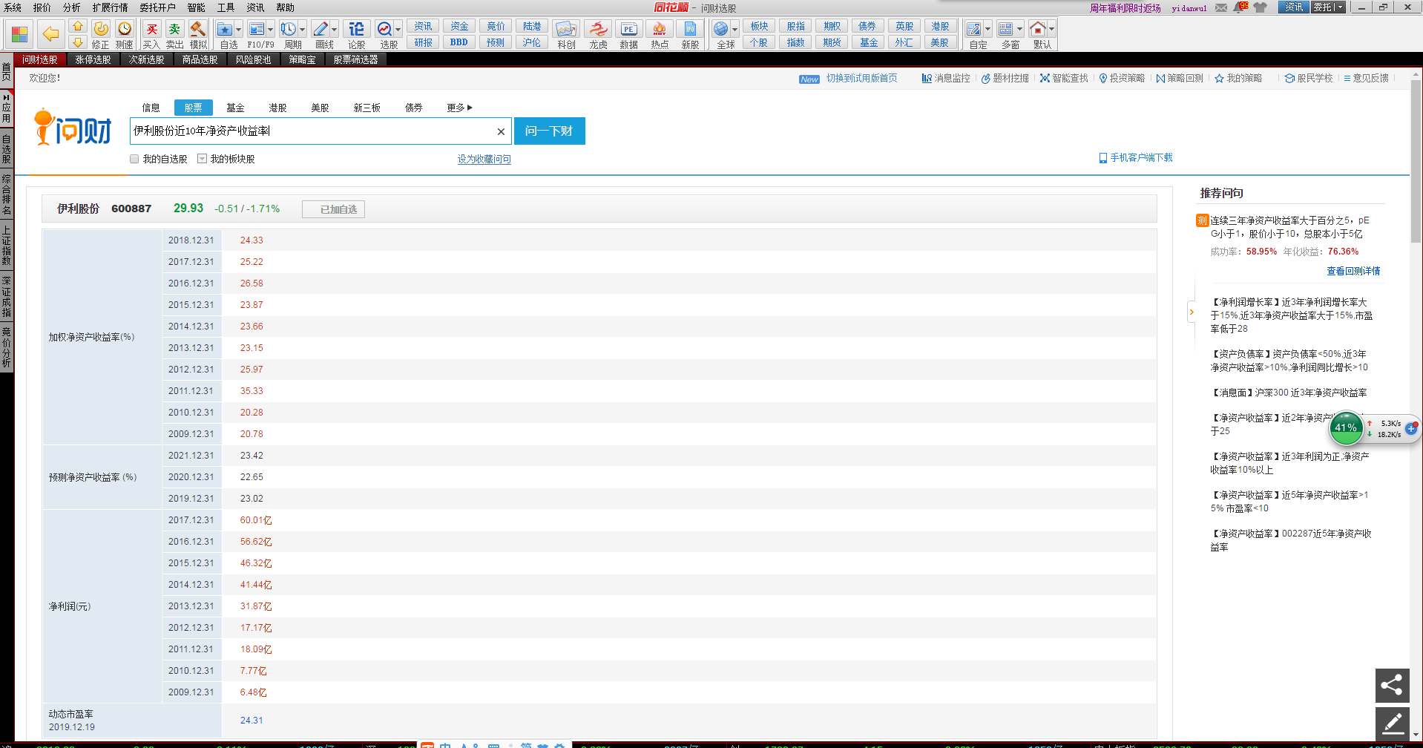Image resolution: width=1423 pixels, height=748 pixels.
Task: Switch to the 涨停选股 tab
Action: 93,59
